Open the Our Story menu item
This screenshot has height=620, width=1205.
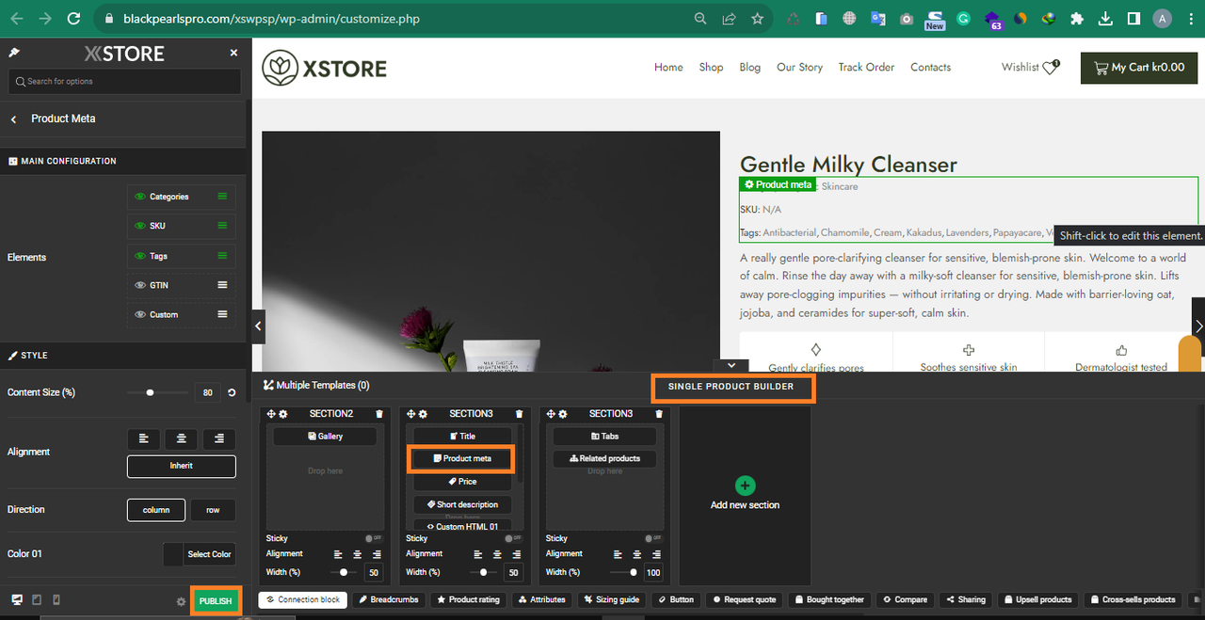point(799,67)
